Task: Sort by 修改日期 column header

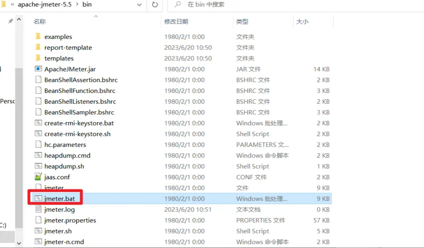Action: 176,21
